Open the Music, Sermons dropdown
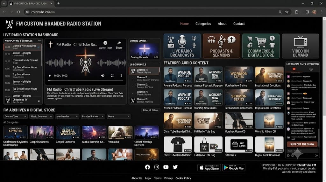The height and width of the screenshot is (182, 326). point(41,116)
